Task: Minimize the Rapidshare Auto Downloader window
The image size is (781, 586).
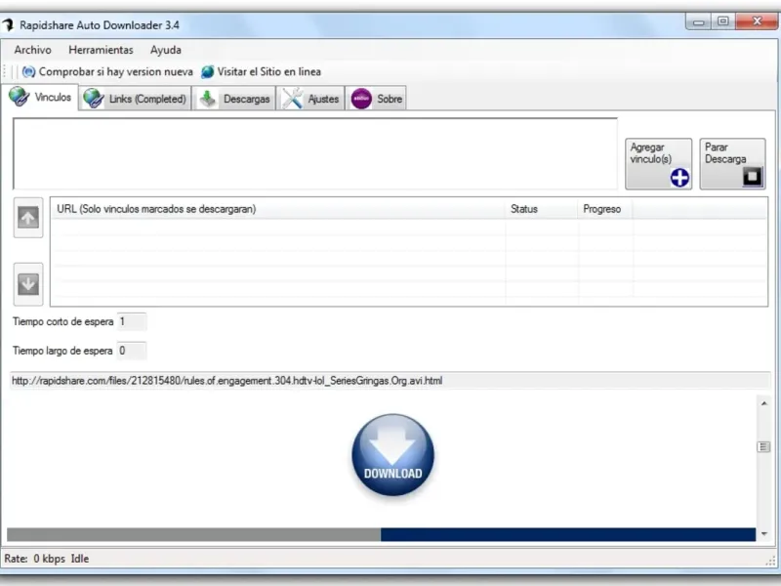Action: 698,21
